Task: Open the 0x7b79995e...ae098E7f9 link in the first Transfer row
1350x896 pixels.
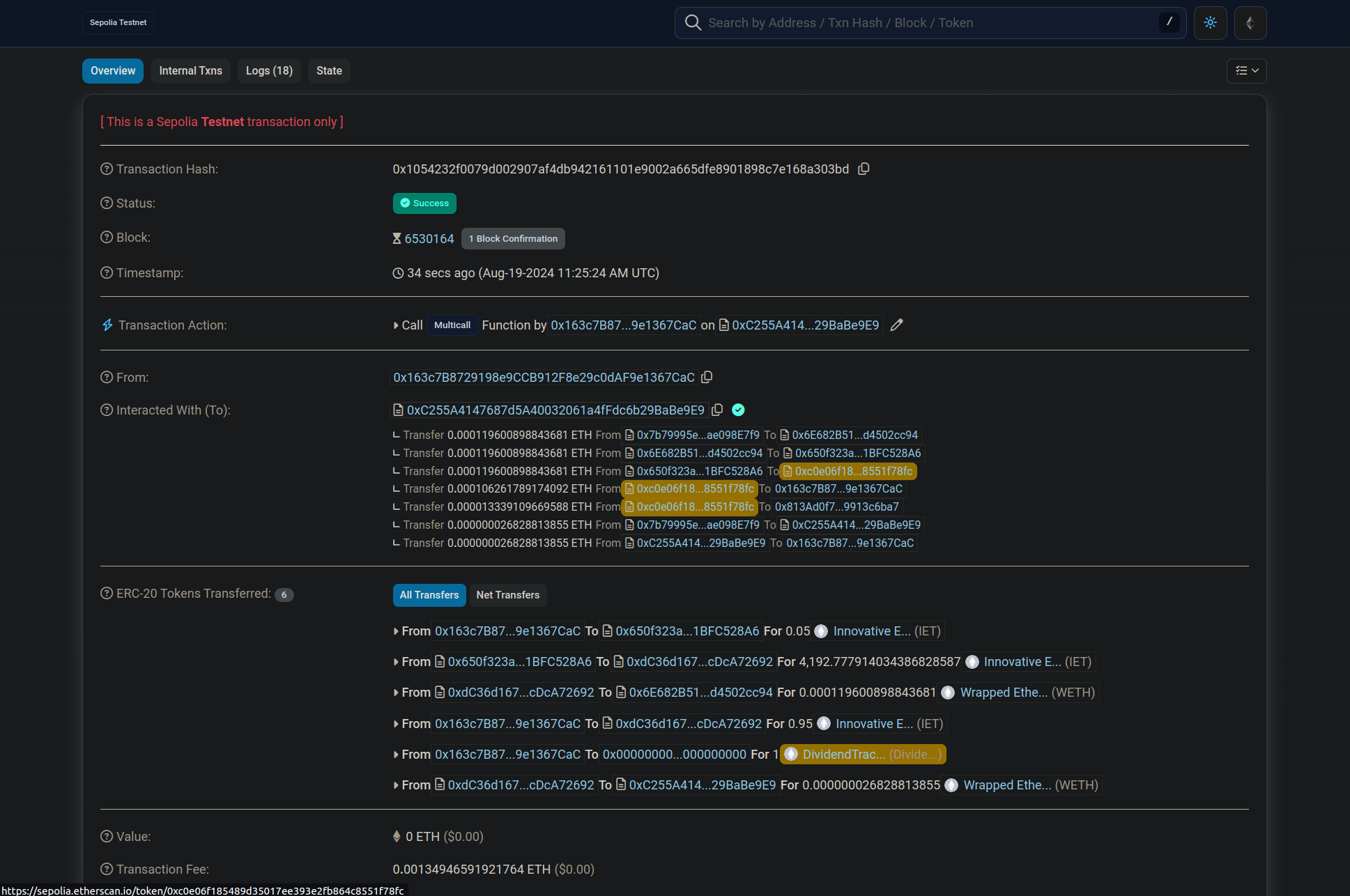Action: tap(698, 435)
